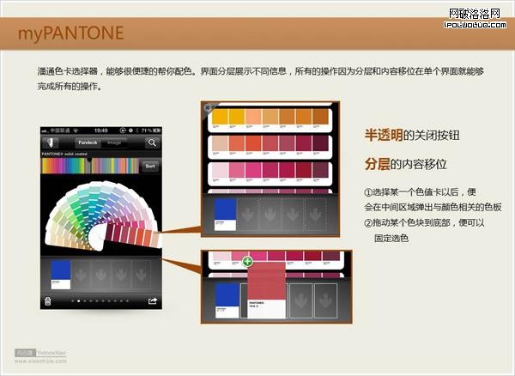Close the swatch panel with semi-transparent X

208,107
